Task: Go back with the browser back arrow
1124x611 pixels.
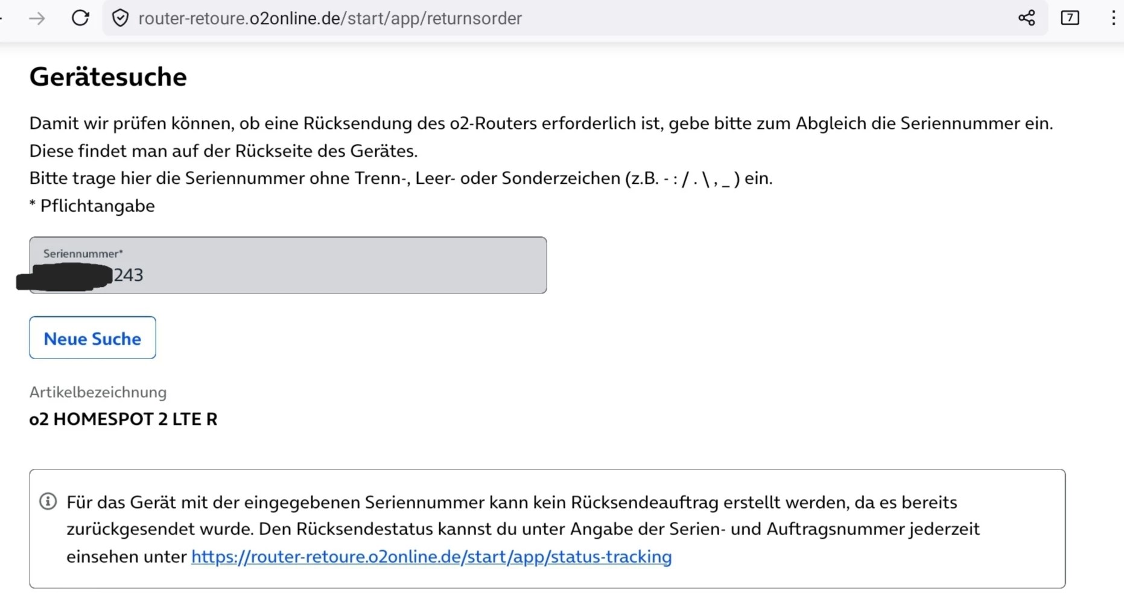Action: tap(2, 19)
